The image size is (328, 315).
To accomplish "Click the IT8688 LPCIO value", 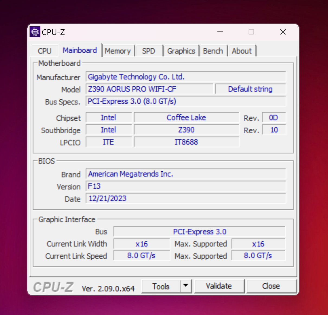I will (186, 142).
